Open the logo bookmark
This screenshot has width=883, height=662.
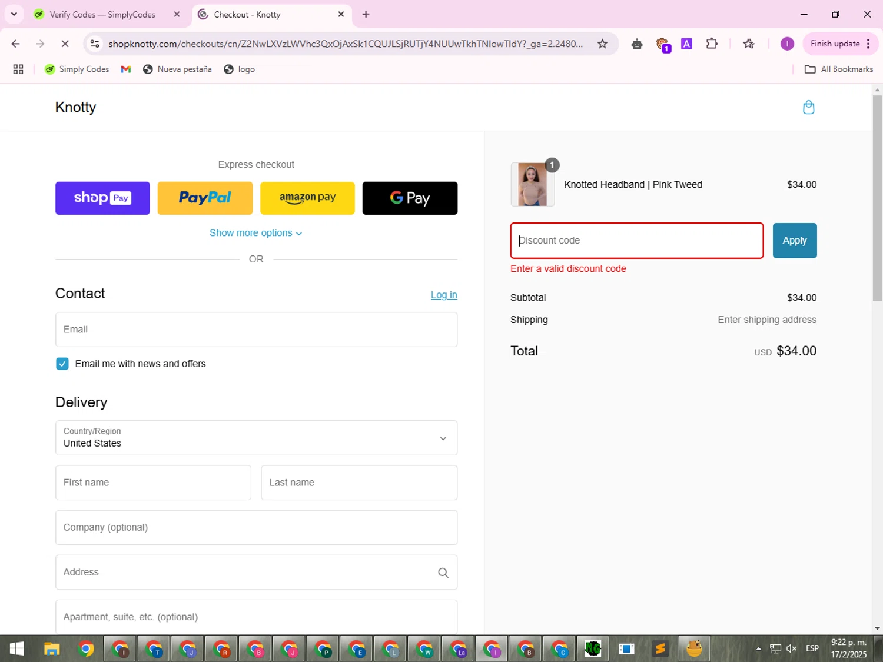[x=239, y=69]
